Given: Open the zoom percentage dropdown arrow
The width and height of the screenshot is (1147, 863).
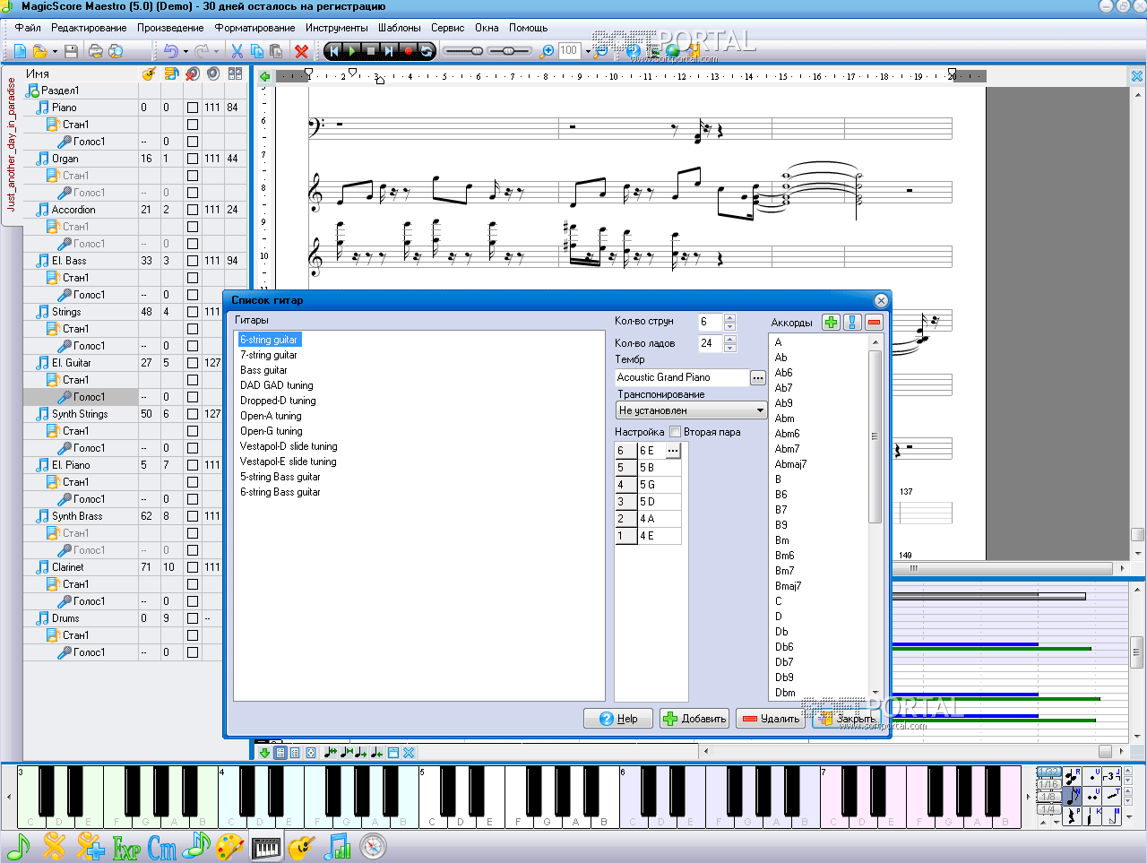Looking at the screenshot, I should click(588, 51).
